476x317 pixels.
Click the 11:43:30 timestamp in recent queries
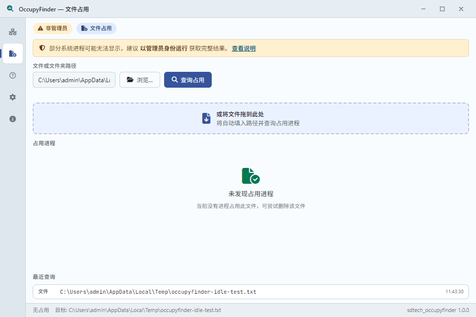tap(455, 292)
